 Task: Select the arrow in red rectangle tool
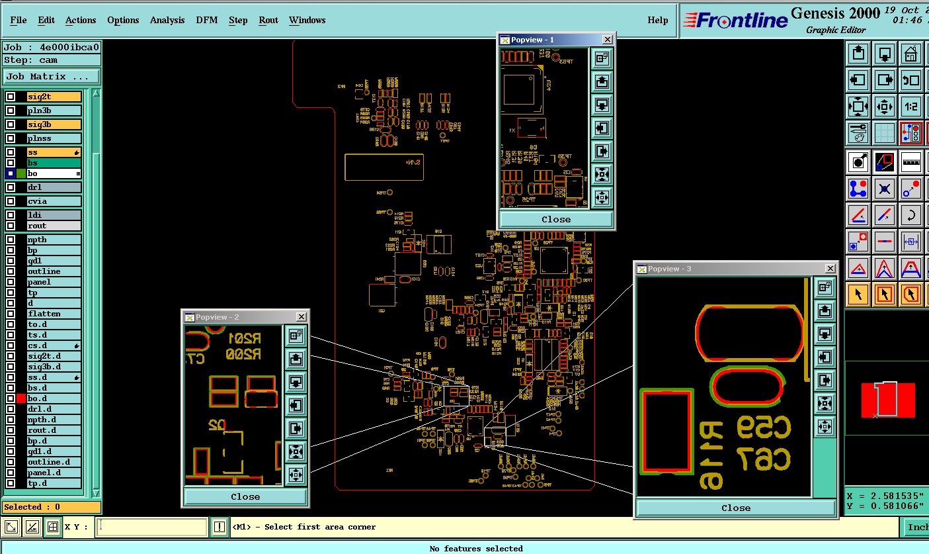885,294
